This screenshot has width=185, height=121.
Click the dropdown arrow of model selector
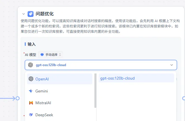click(171, 65)
